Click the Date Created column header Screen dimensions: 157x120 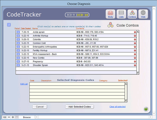tap(26, 28)
